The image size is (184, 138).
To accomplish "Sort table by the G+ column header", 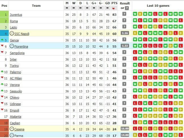I will 94,3.
